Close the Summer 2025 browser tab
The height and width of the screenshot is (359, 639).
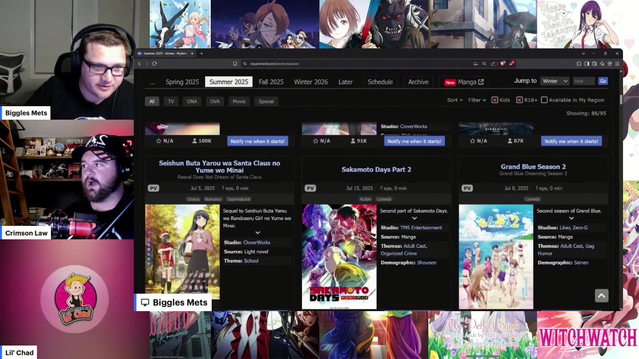pyautogui.click(x=192, y=53)
